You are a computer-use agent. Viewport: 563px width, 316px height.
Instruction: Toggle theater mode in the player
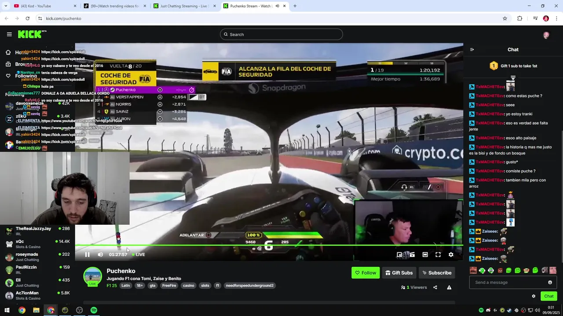pos(425,255)
